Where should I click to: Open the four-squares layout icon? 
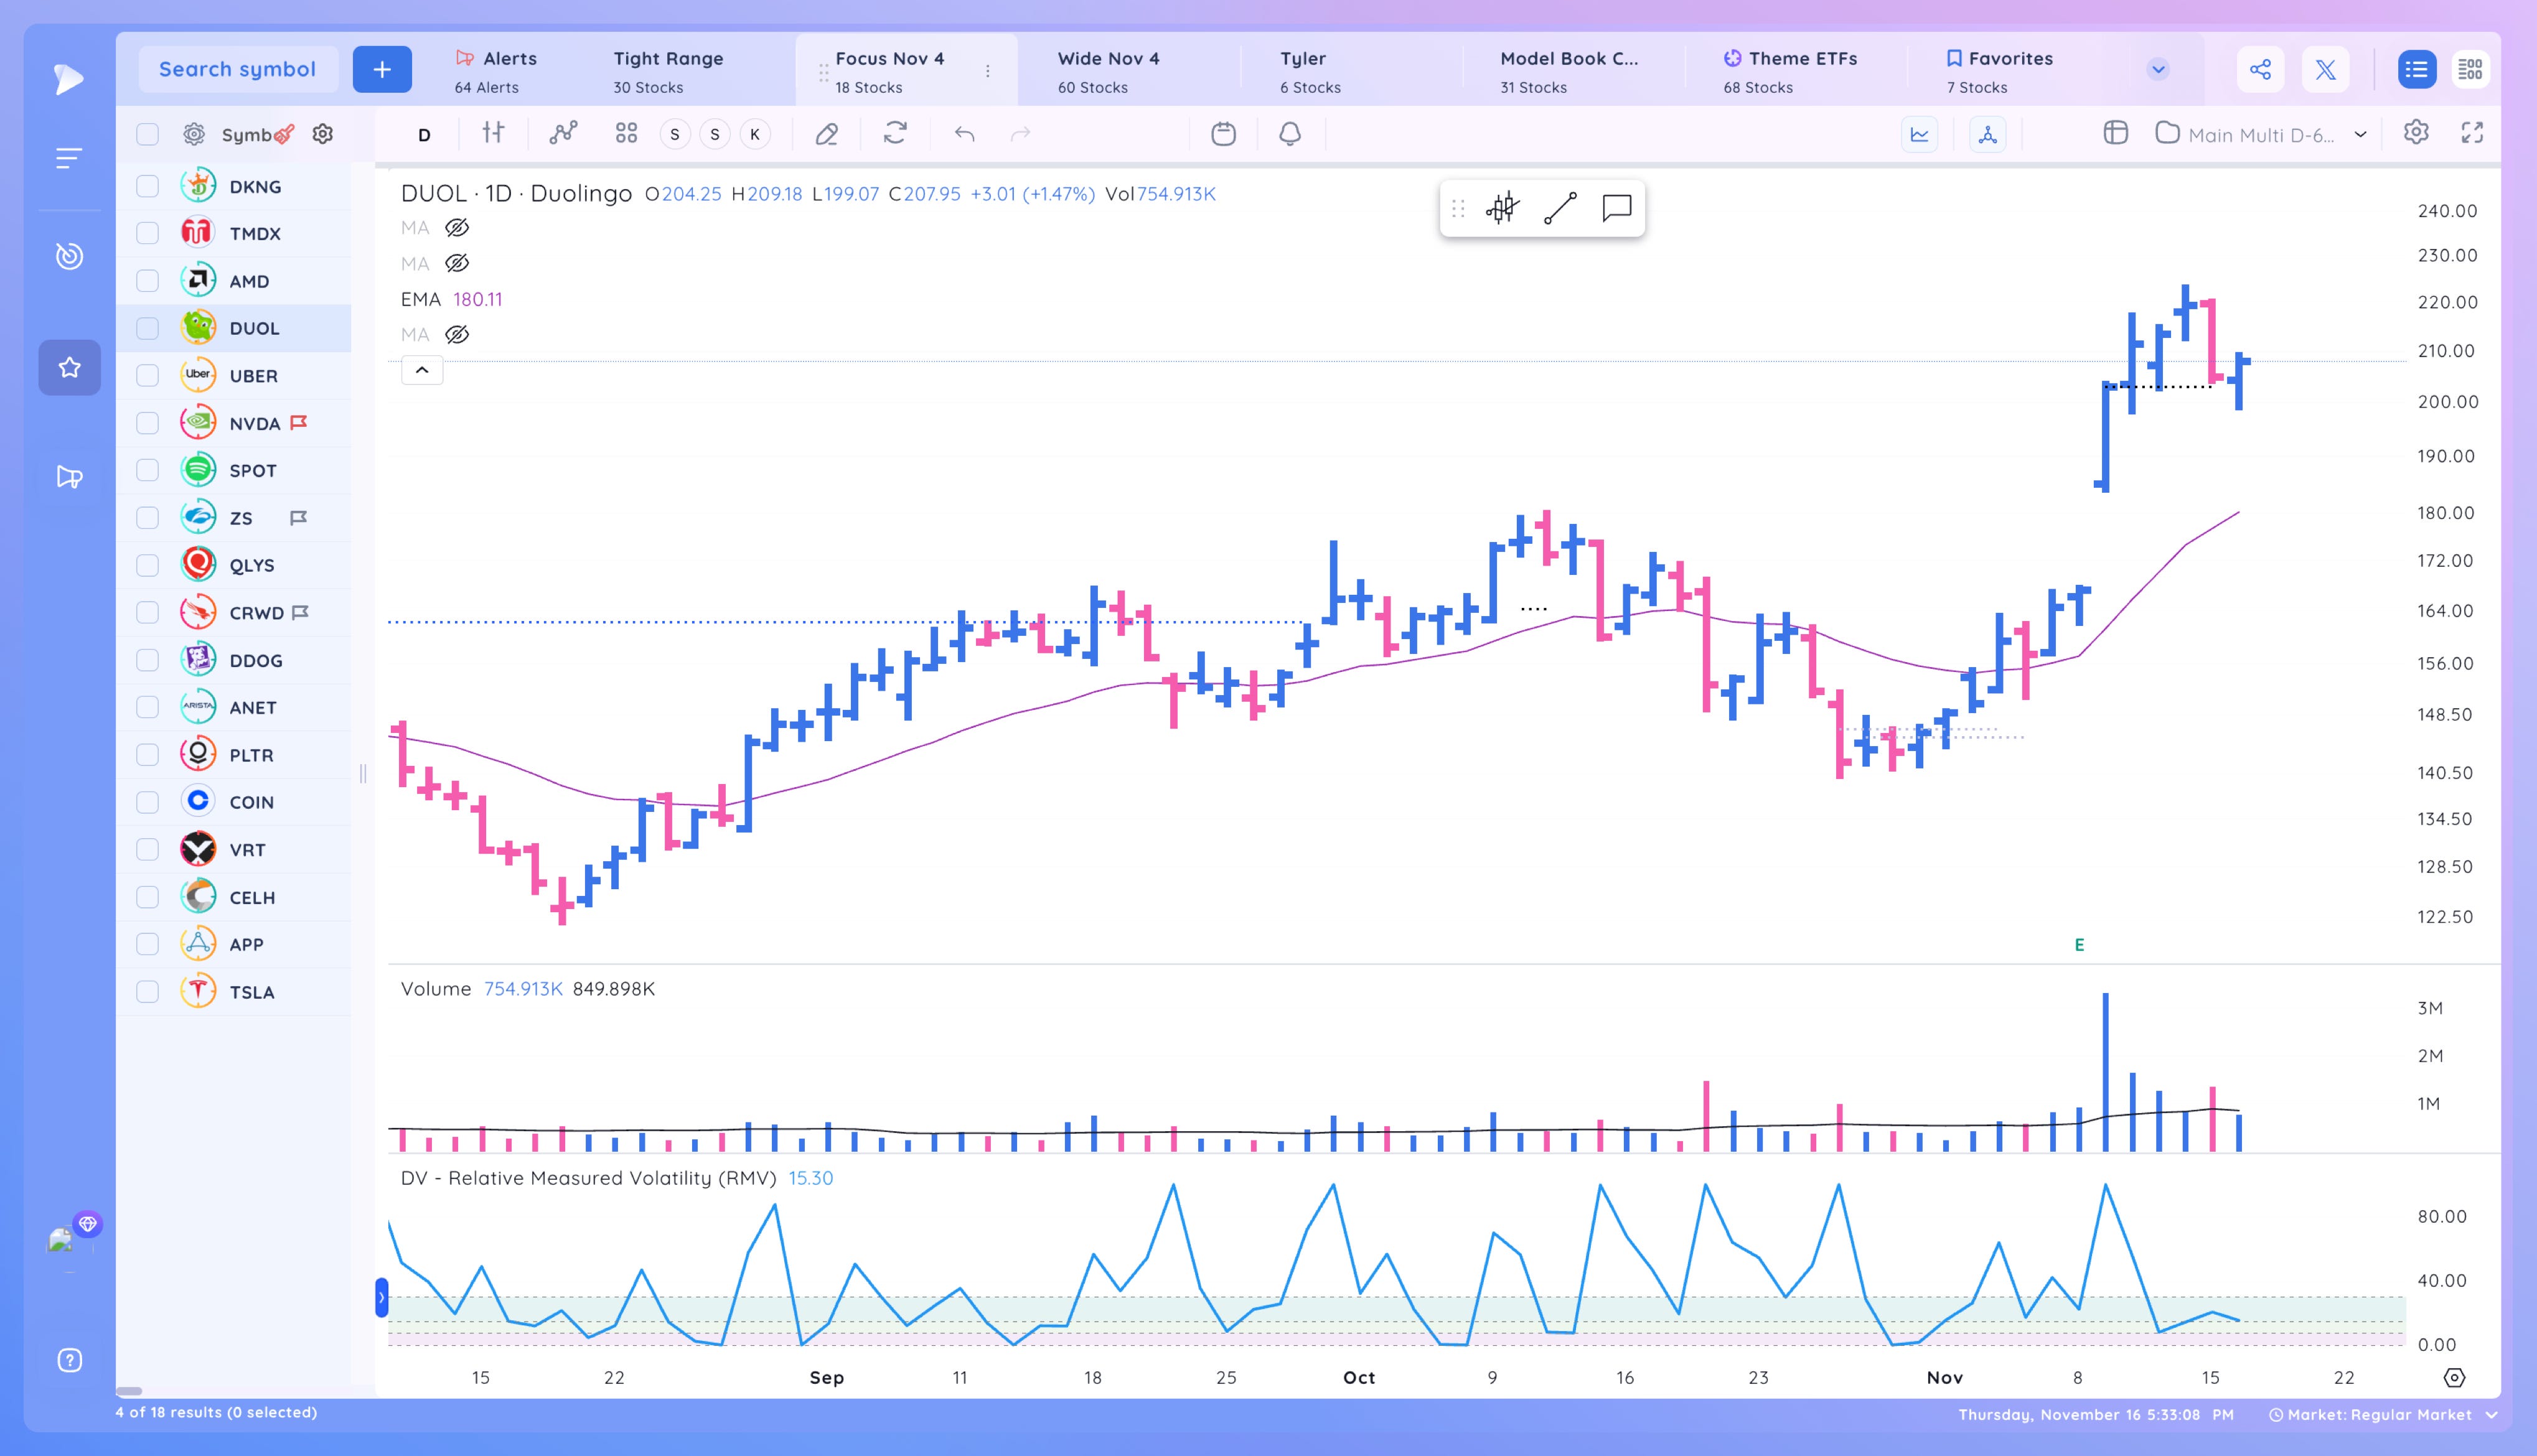click(x=626, y=133)
